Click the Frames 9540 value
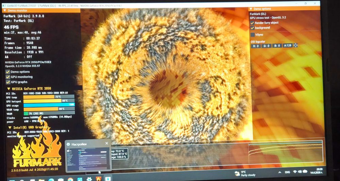This screenshot has height=181, width=340. pyautogui.click(x=30, y=43)
